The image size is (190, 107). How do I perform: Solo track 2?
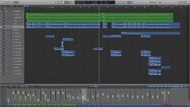[x=8, y=15]
